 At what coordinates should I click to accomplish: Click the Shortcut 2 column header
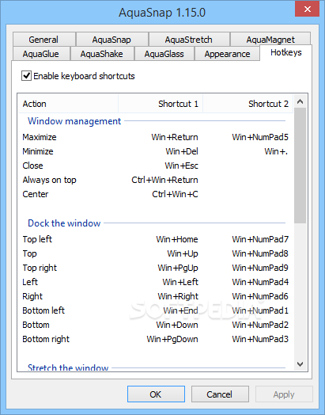pos(248,104)
